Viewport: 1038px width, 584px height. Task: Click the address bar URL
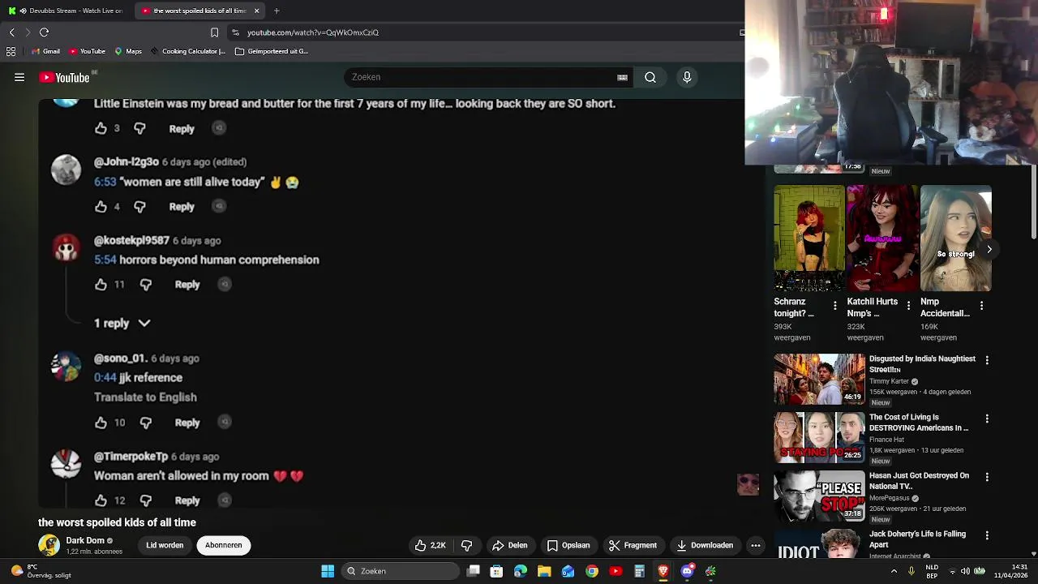coord(313,32)
